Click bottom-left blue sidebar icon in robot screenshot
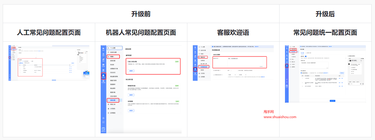375x140 pixels. click(x=103, y=129)
